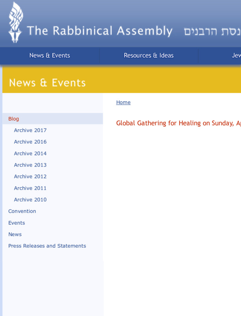Open Archive 2011 in the sidebar

[30, 188]
